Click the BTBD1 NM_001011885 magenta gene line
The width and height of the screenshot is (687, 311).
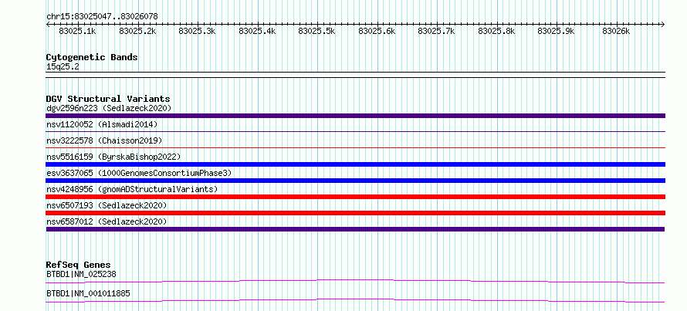tap(355, 300)
